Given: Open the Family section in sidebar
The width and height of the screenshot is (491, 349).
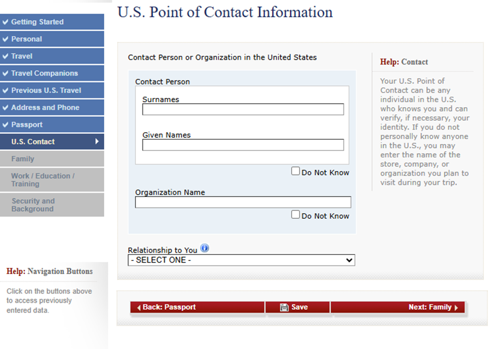Looking at the screenshot, I should point(23,159).
